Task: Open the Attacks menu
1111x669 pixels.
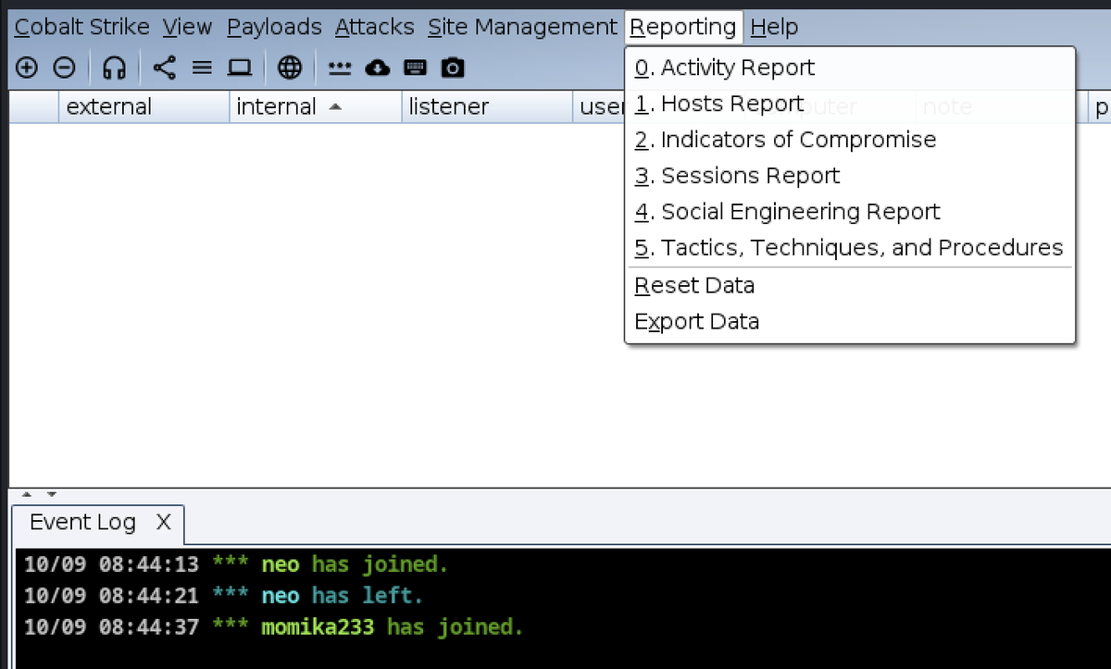Action: (375, 28)
